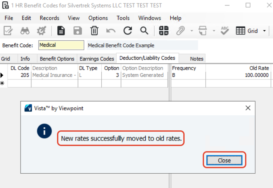
Task: Click the Old Rate column header
Action: [x=238, y=68]
